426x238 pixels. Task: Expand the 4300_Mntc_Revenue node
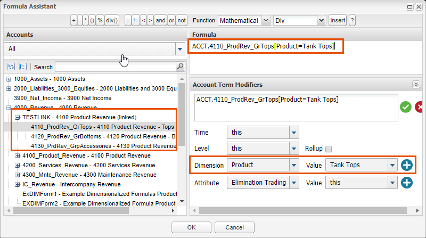[x=18, y=175]
